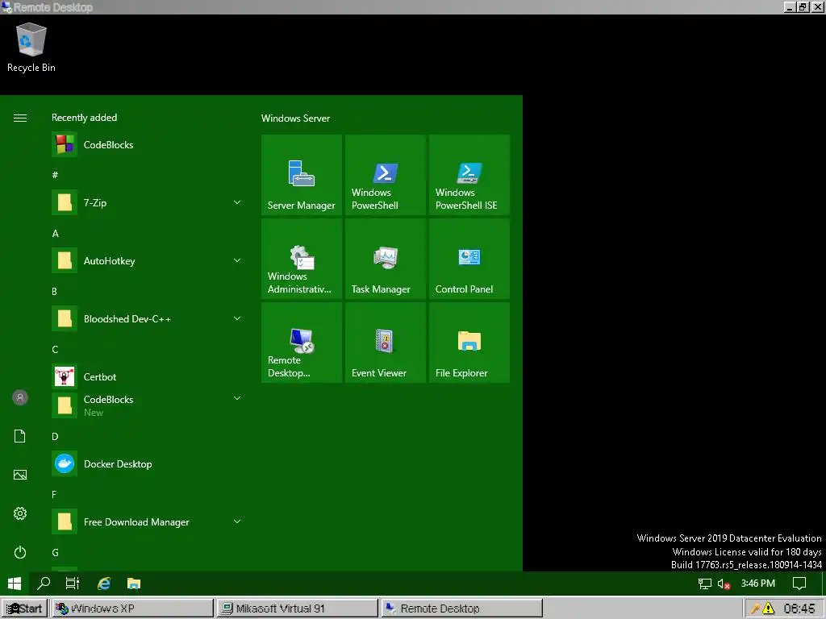Click the B letter header in app list

coord(54,291)
